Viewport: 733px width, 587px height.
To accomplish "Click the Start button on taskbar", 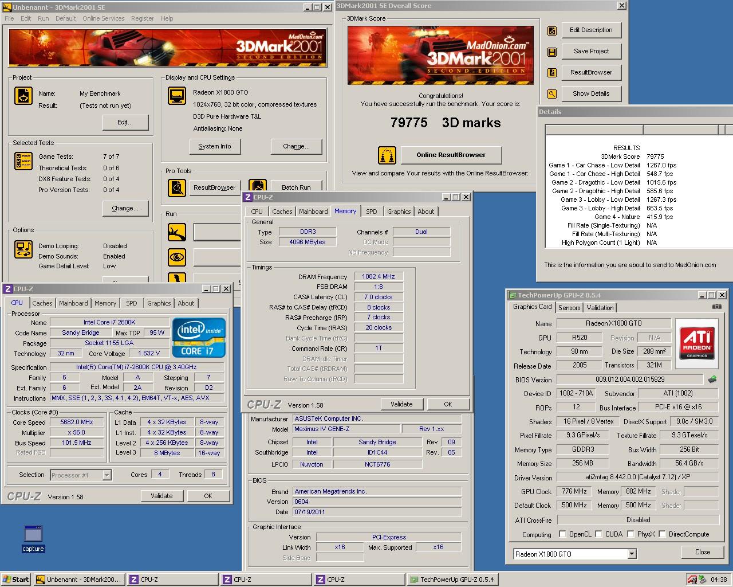I will [16, 580].
